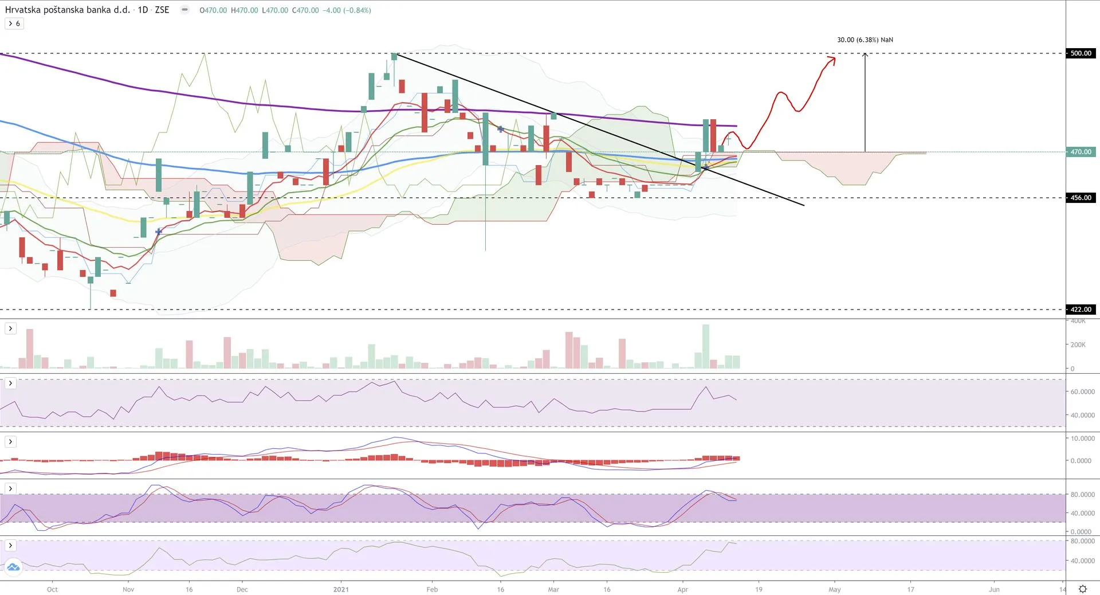Expand the 6 collapsed indicators legend

click(14, 24)
